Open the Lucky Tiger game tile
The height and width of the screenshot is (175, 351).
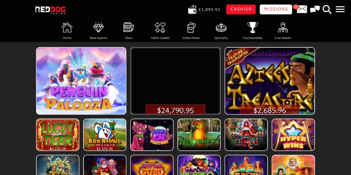(57, 135)
